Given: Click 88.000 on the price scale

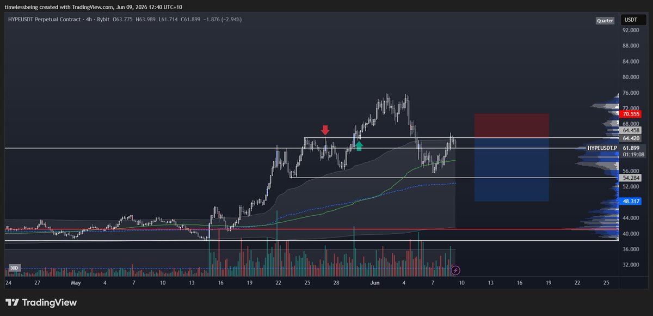Looking at the screenshot, I should coord(631,46).
